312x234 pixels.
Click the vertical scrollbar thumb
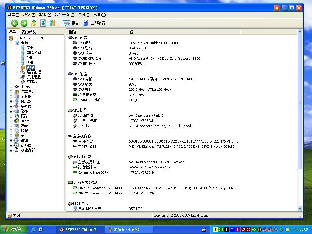300,102
